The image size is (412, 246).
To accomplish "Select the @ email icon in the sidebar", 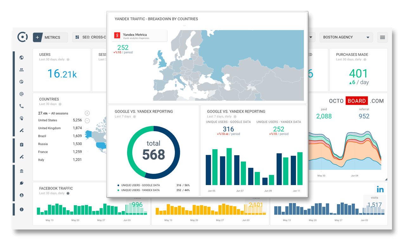I will 22,94.
